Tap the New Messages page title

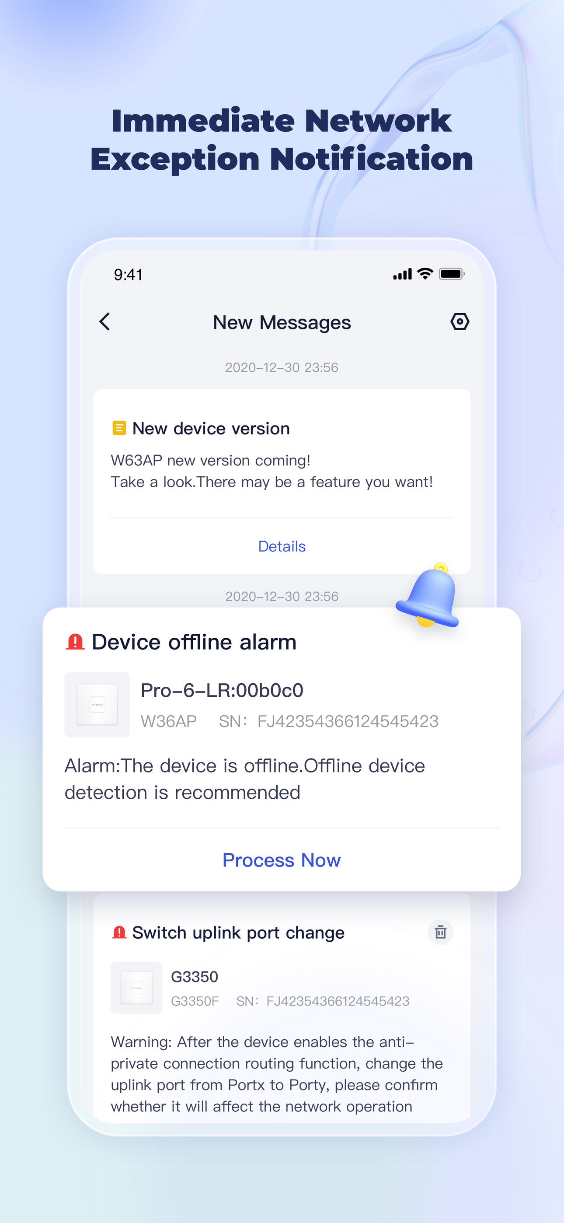(282, 322)
